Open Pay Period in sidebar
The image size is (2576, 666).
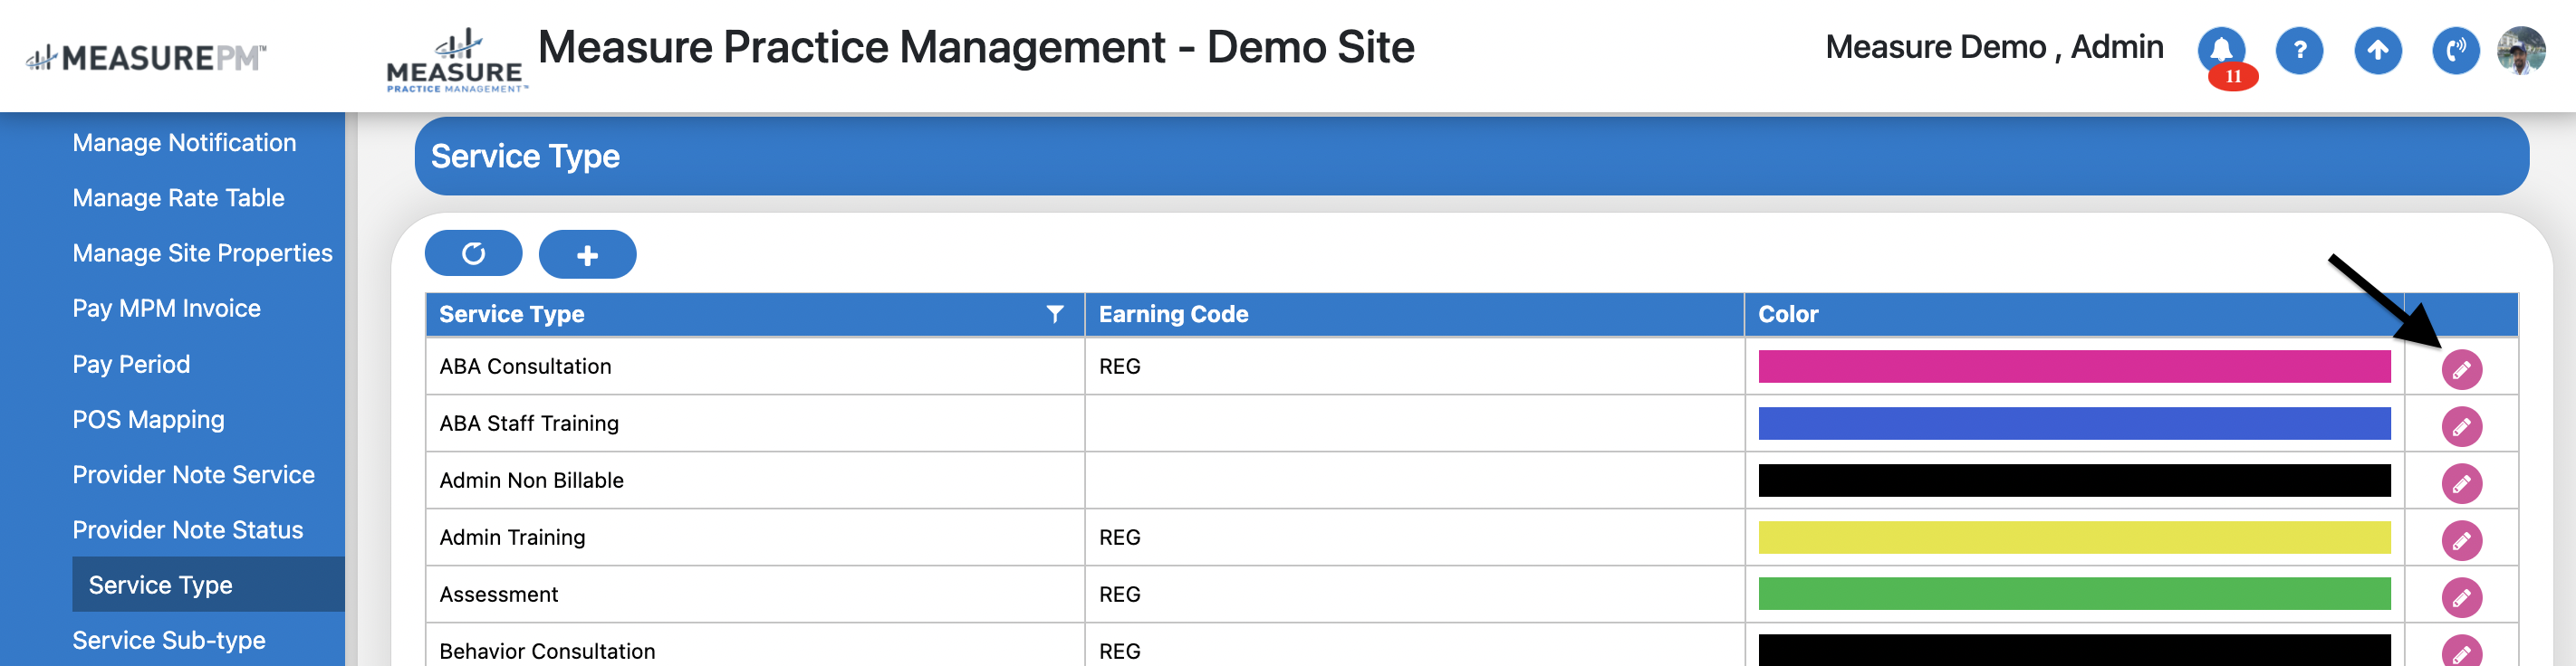pos(131,365)
